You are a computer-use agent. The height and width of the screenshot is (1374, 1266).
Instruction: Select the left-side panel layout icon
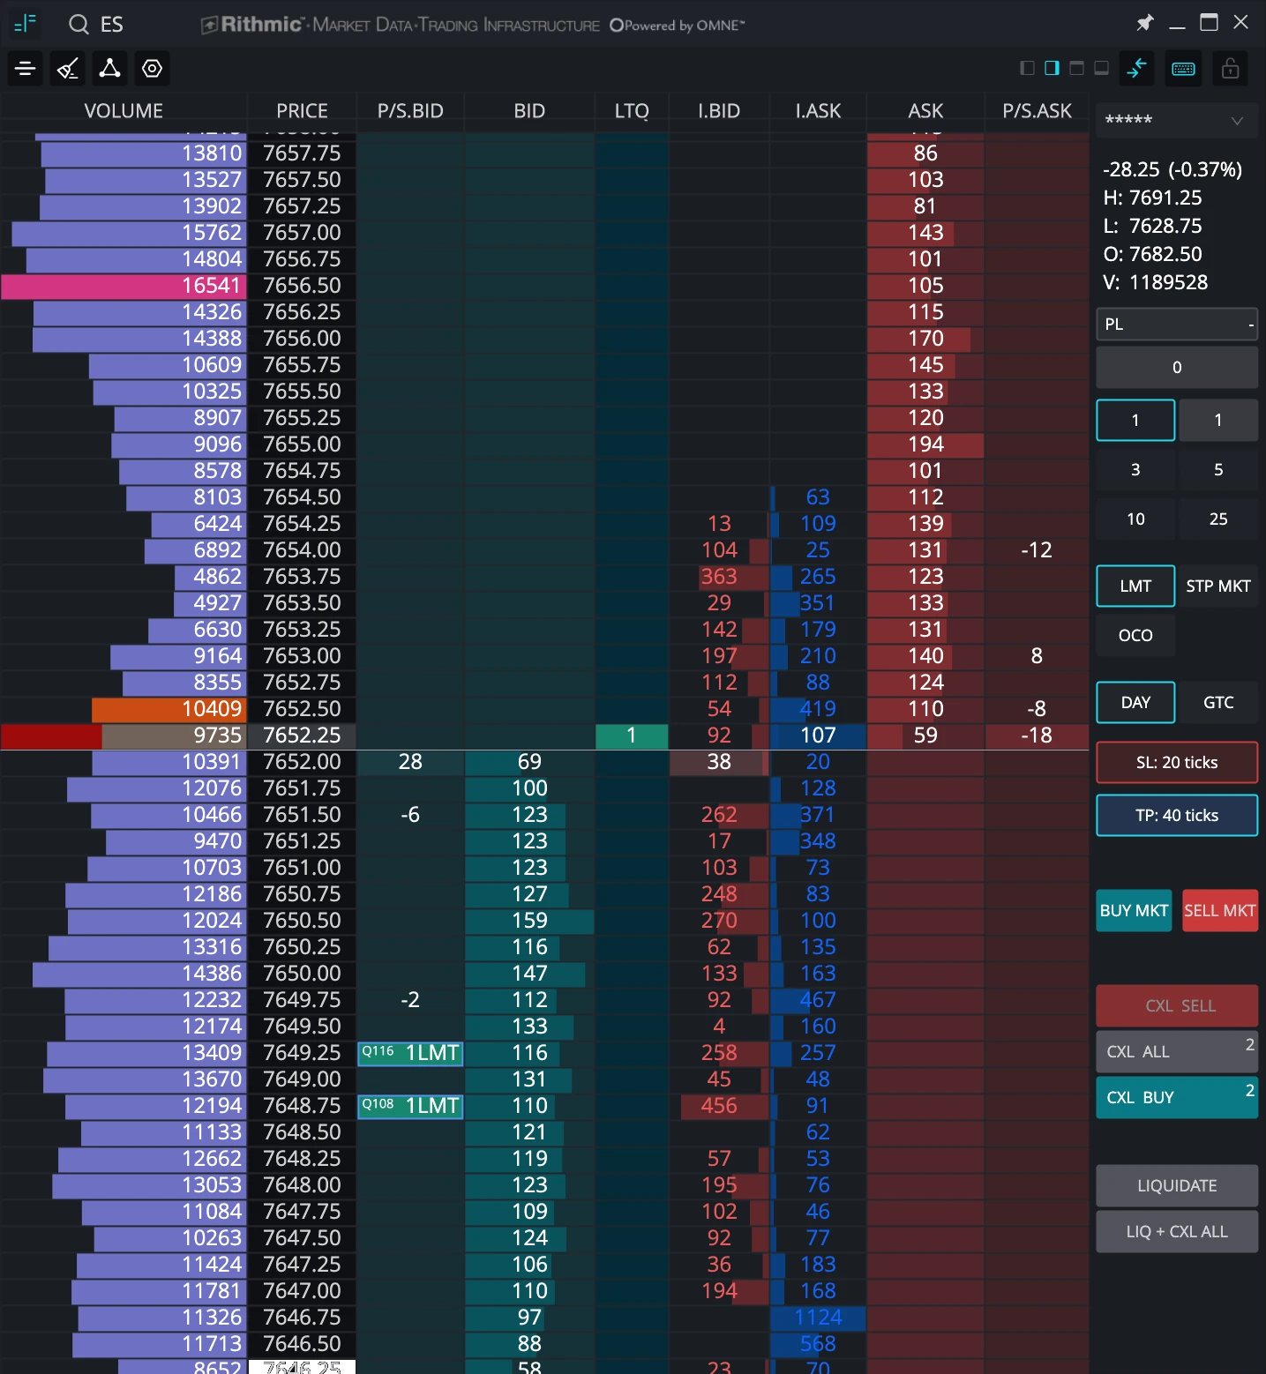click(x=1027, y=68)
